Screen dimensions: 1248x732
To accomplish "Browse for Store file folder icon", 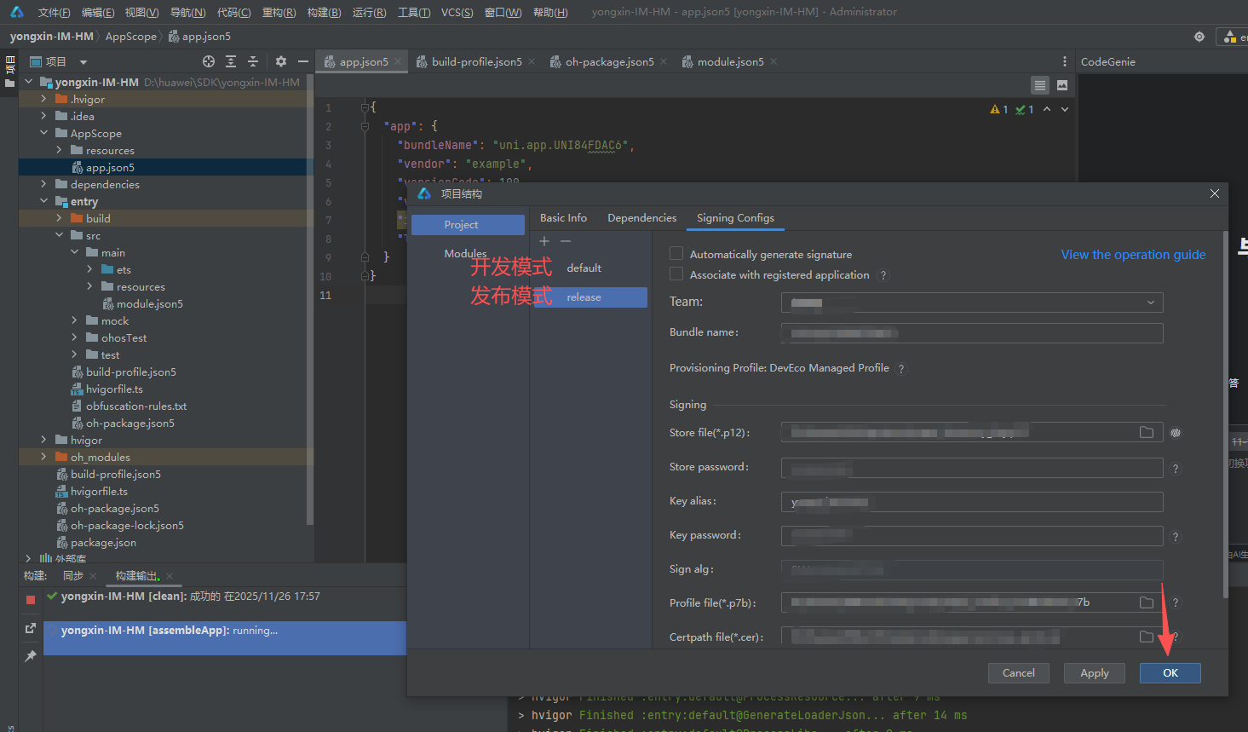I will (1147, 433).
